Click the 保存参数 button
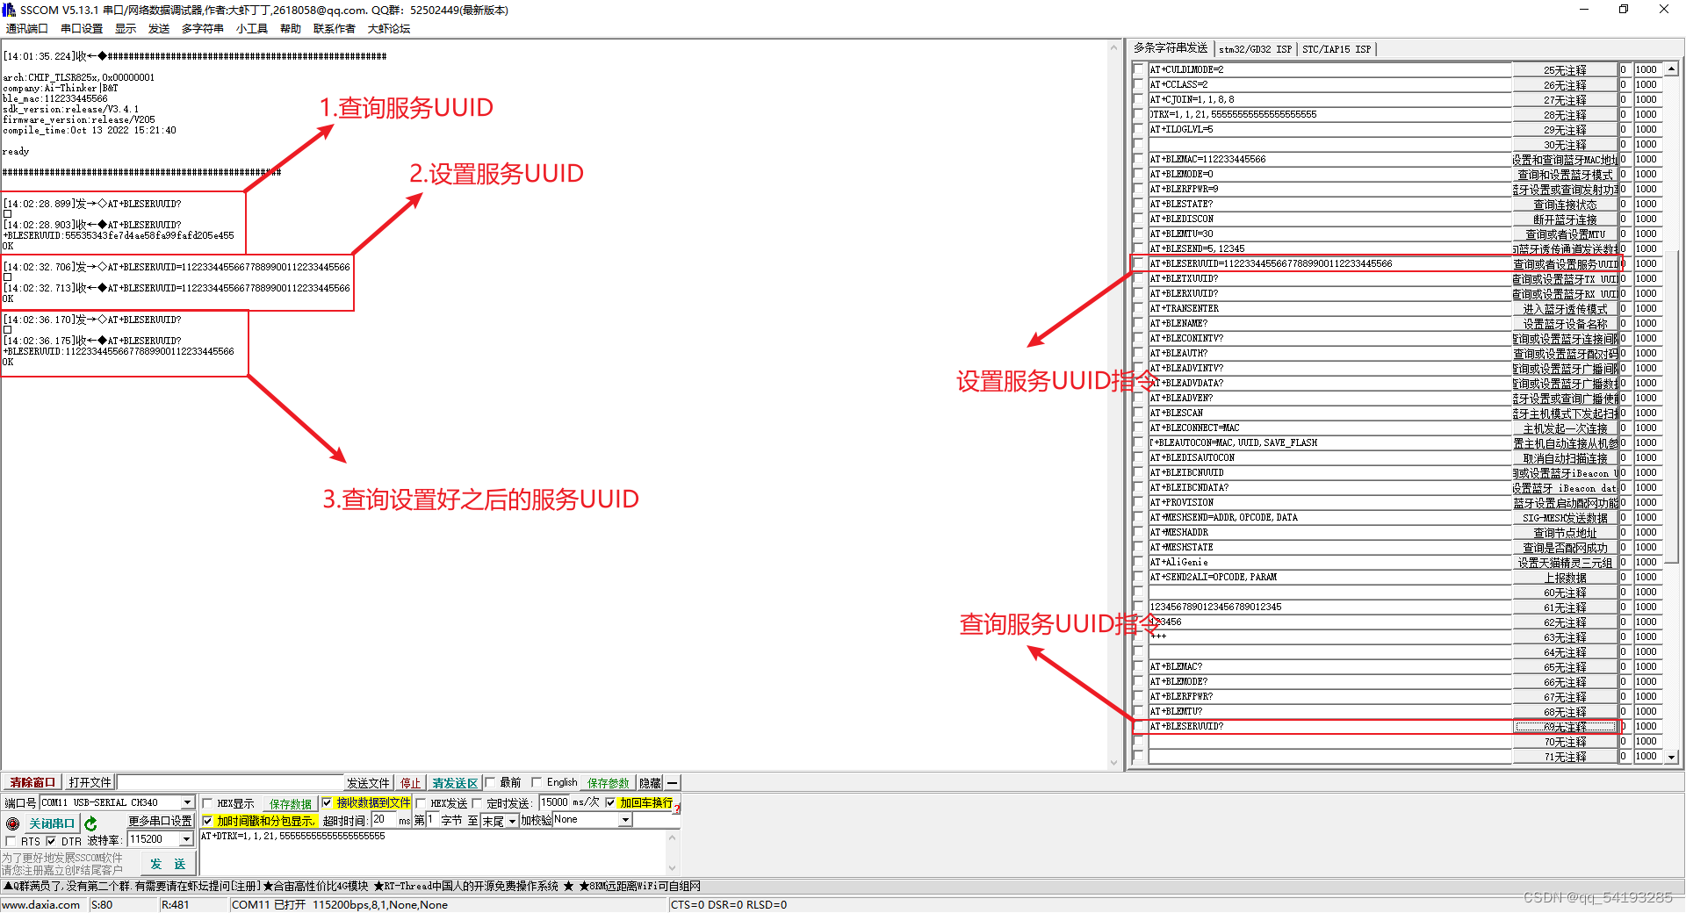This screenshot has height=913, width=1686. tap(608, 783)
